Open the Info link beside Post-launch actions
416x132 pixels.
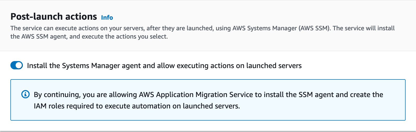click(107, 18)
